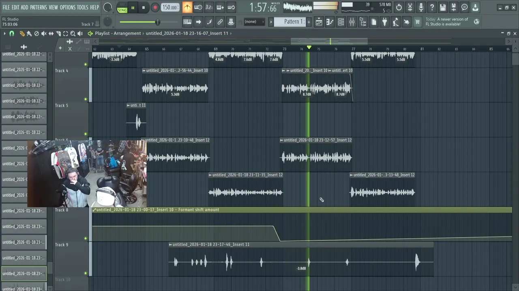Open the TOOLS menu
This screenshot has height=291, width=519.
pyautogui.click(x=83, y=7)
